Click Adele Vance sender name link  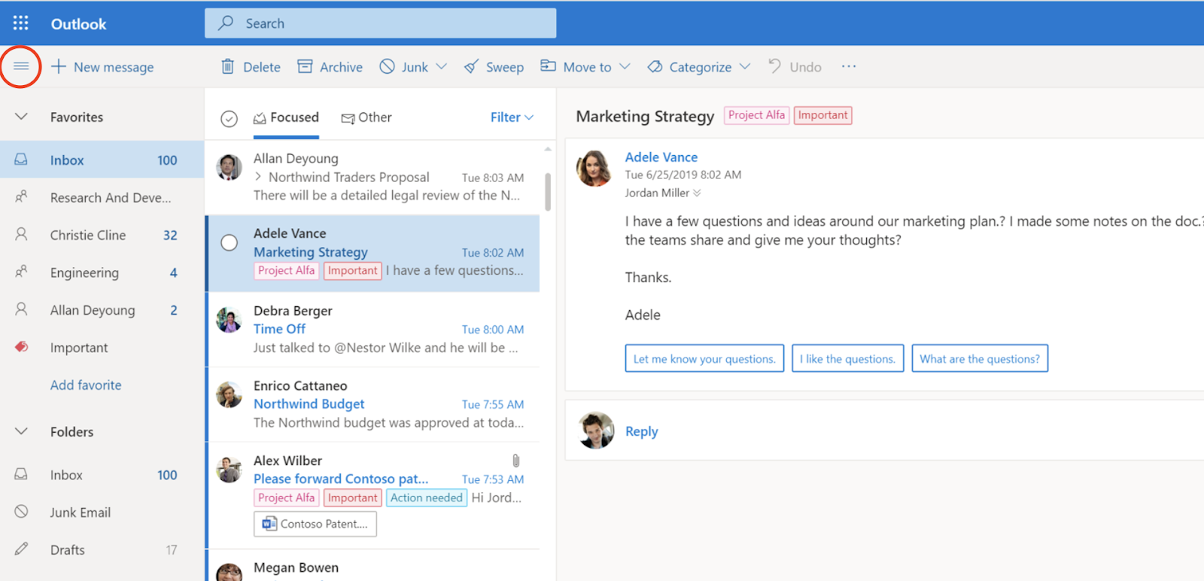tap(661, 157)
